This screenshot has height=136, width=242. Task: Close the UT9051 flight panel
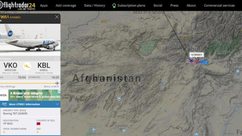(x=57, y=17)
